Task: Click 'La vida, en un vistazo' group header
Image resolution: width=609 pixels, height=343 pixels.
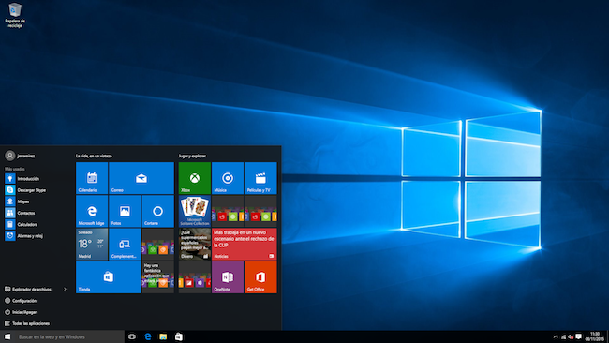Action: [x=94, y=156]
